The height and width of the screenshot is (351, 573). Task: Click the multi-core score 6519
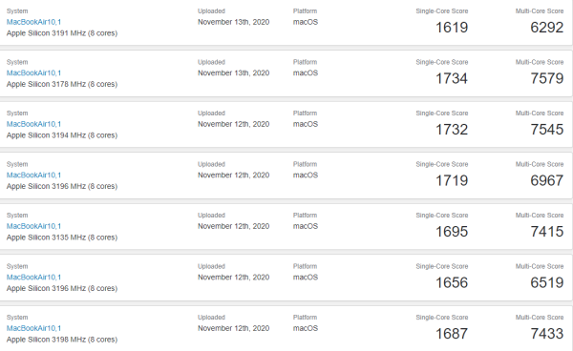point(546,282)
